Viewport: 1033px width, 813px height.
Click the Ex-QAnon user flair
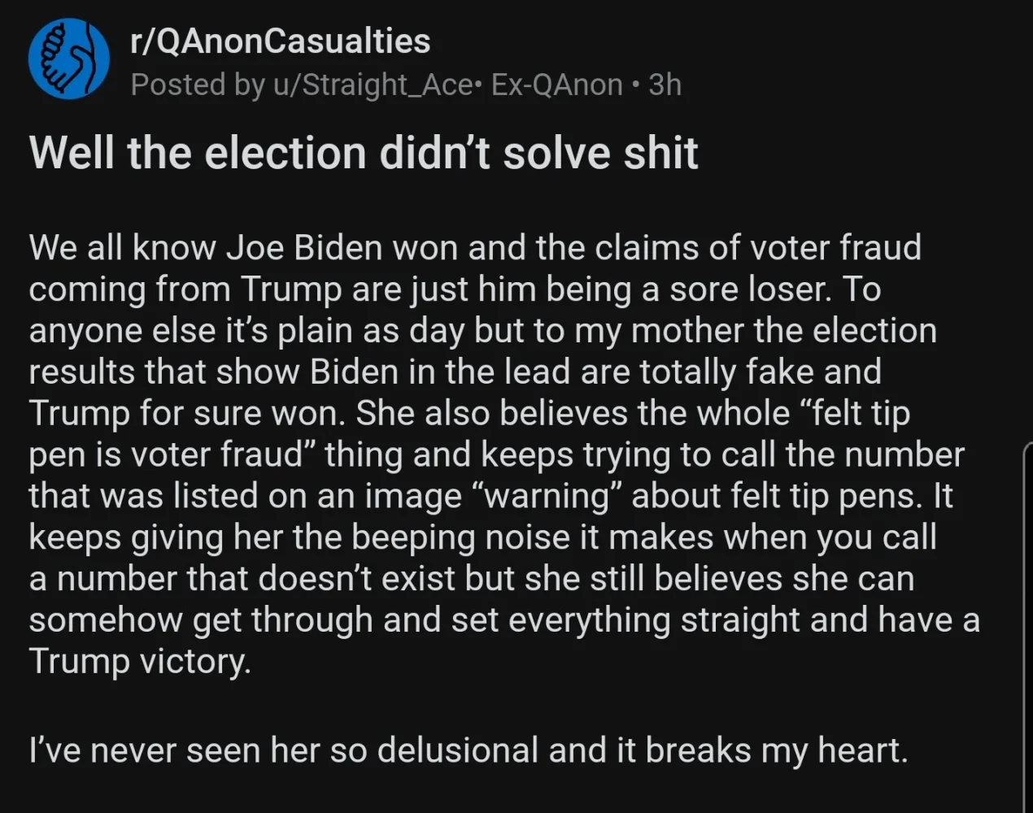[557, 85]
